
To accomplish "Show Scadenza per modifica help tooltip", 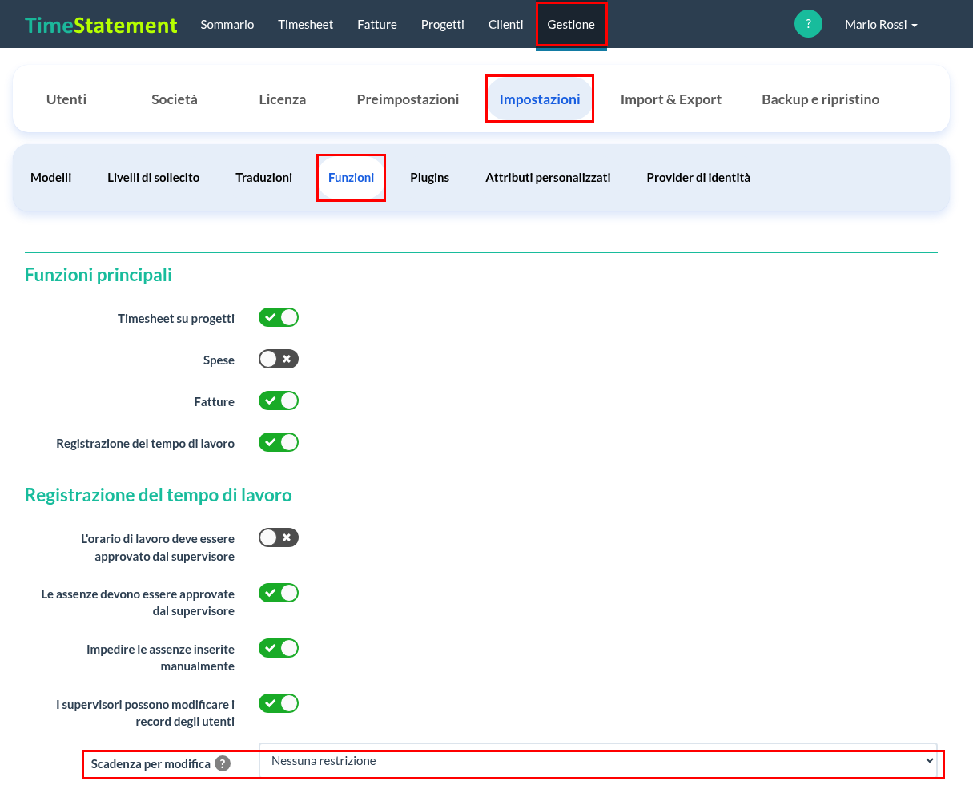I will pos(223,763).
